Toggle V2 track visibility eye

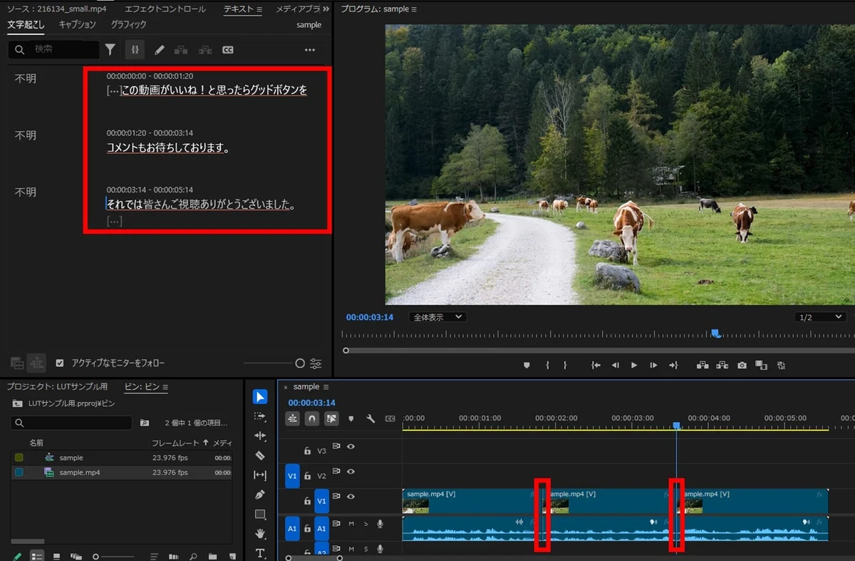click(x=351, y=471)
